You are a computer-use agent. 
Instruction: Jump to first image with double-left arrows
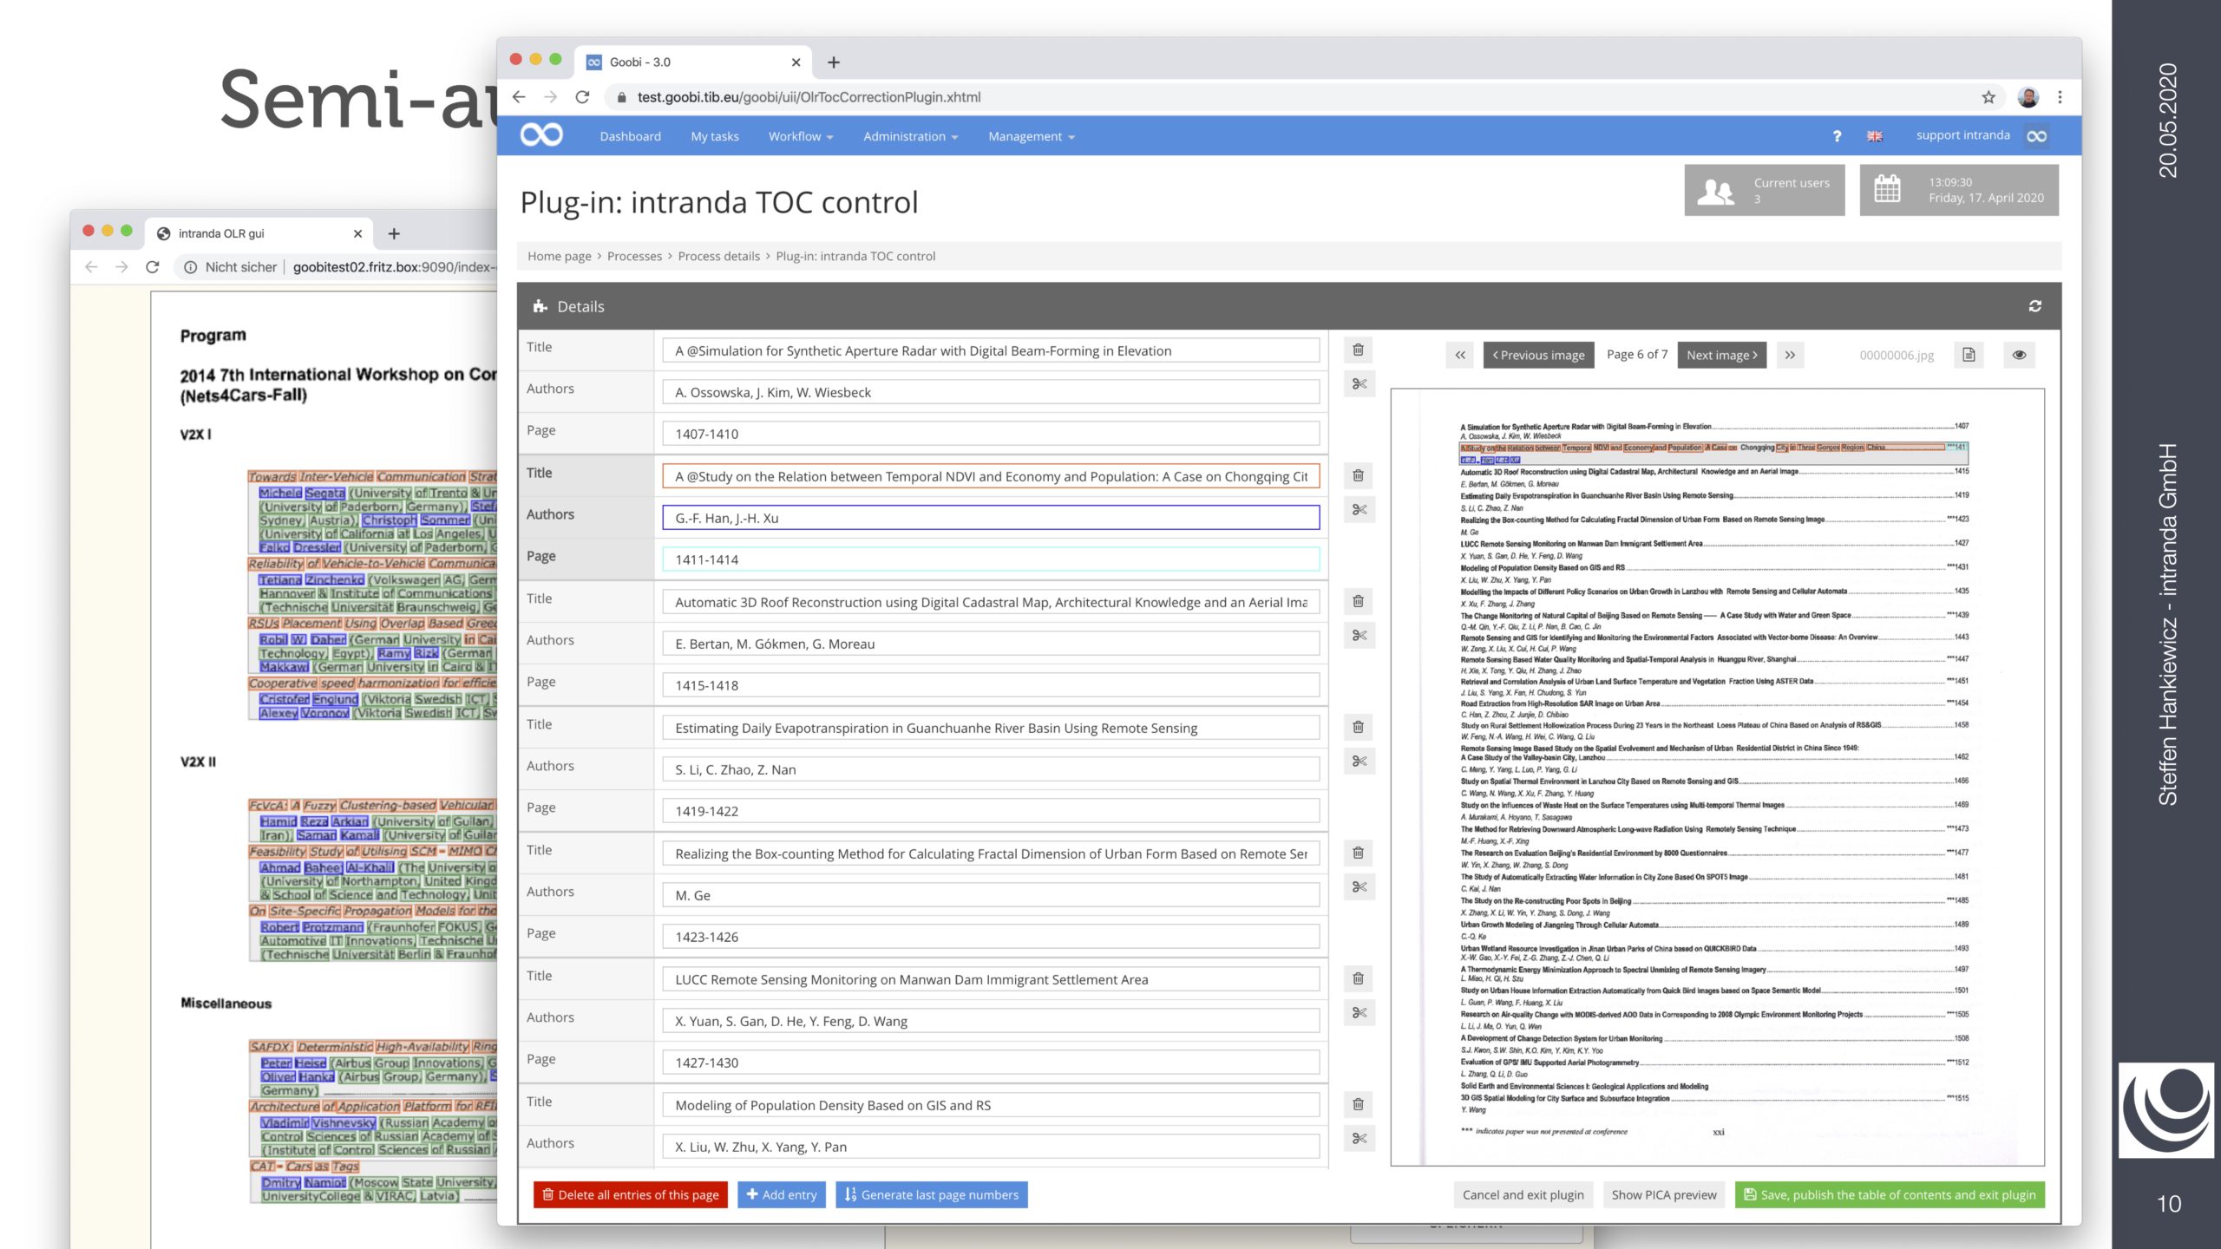pos(1461,355)
